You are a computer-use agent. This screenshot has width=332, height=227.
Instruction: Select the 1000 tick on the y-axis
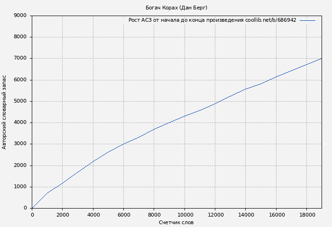tap(20, 187)
